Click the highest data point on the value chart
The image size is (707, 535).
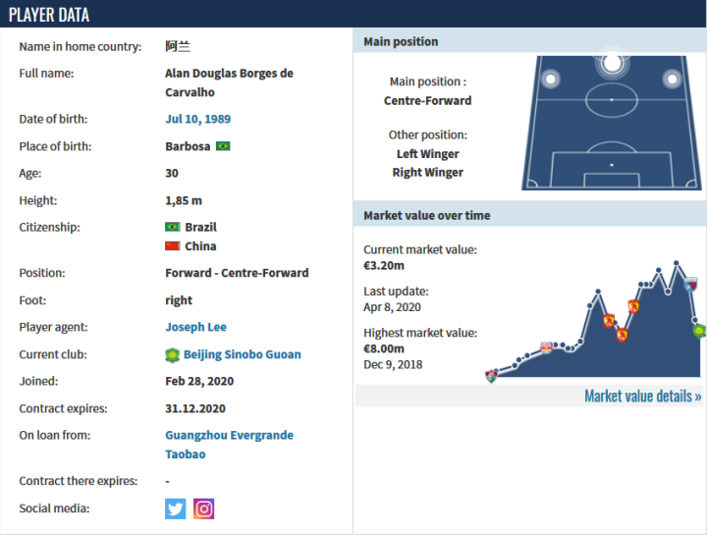point(676,263)
